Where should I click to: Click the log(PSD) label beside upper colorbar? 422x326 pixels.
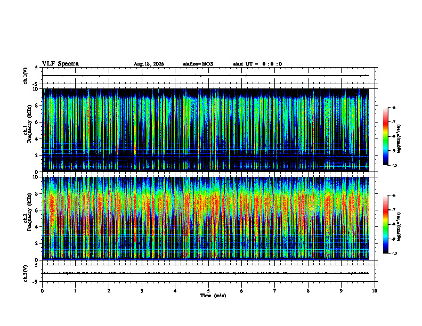(x=399, y=138)
